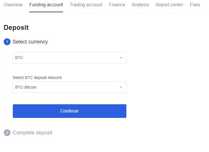Screen dimensions: 209x152
Task: Click the vertical line connecting the steps
Action: (7, 85)
